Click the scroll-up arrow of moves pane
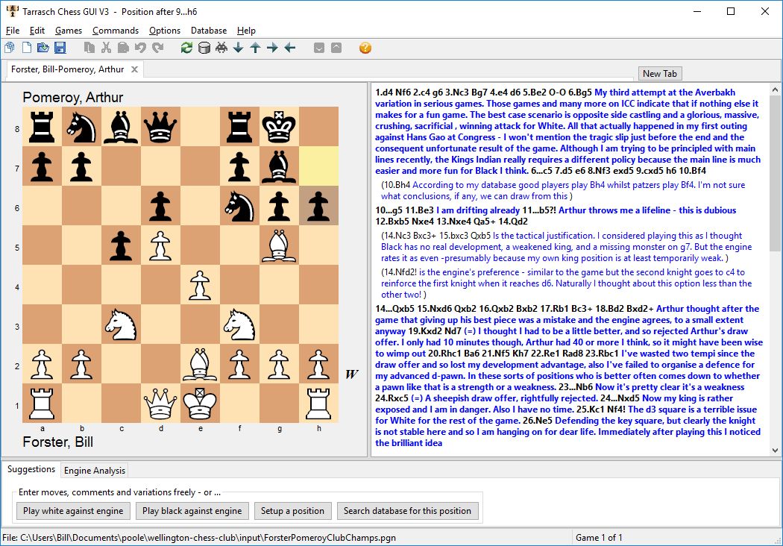The width and height of the screenshot is (783, 546). pos(775,90)
